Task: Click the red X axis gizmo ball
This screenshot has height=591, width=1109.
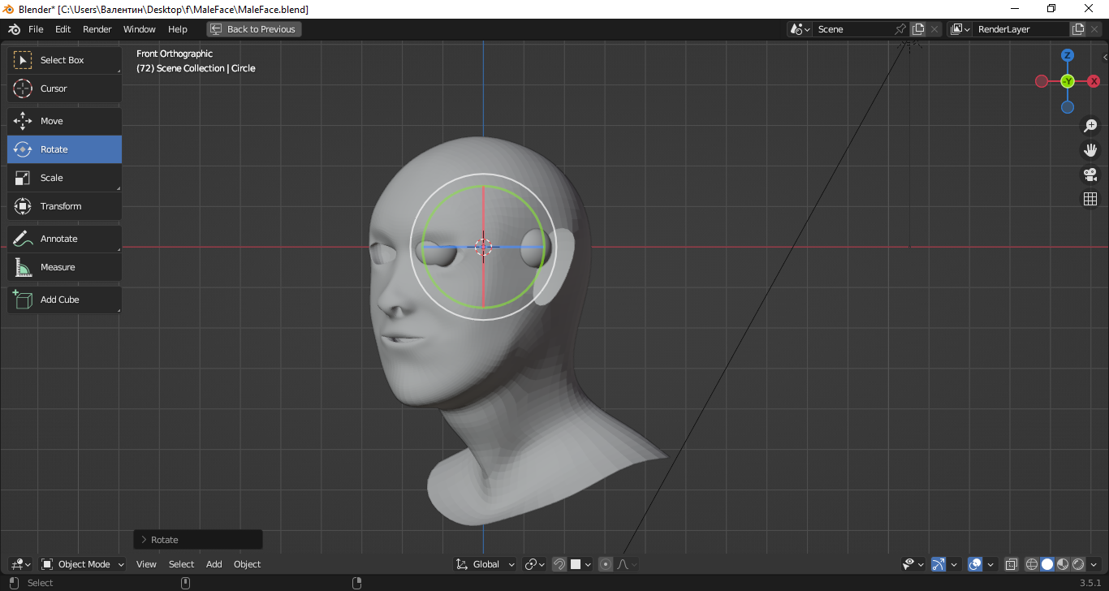Action: point(1094,81)
